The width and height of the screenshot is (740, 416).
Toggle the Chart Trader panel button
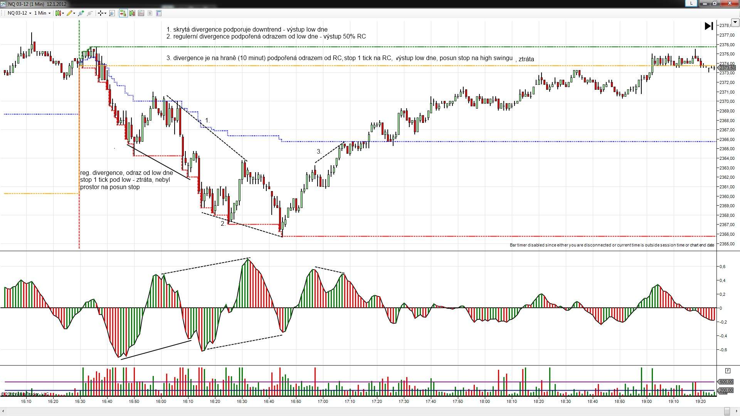[x=123, y=13]
